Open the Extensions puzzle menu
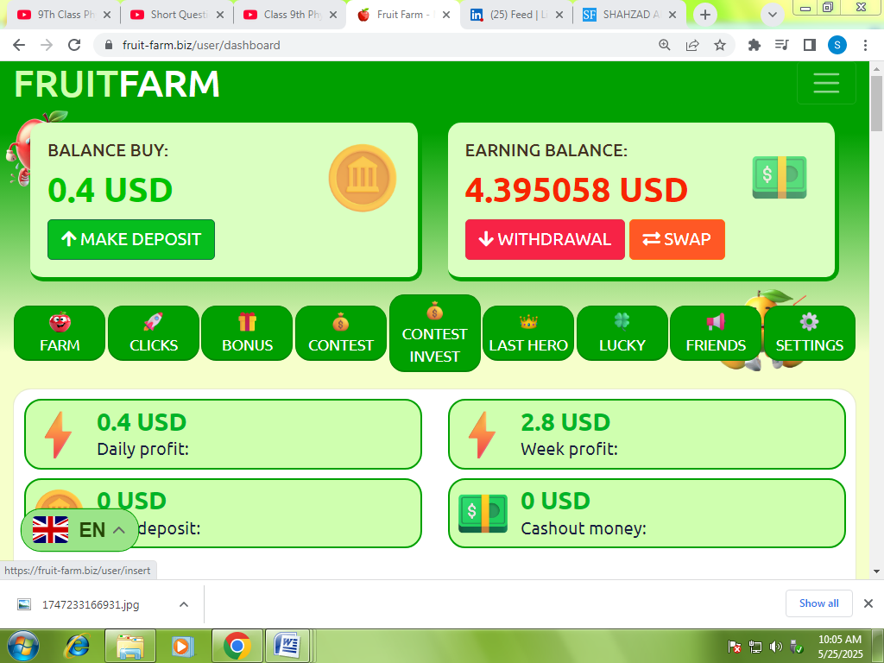The width and height of the screenshot is (884, 663). 755,45
